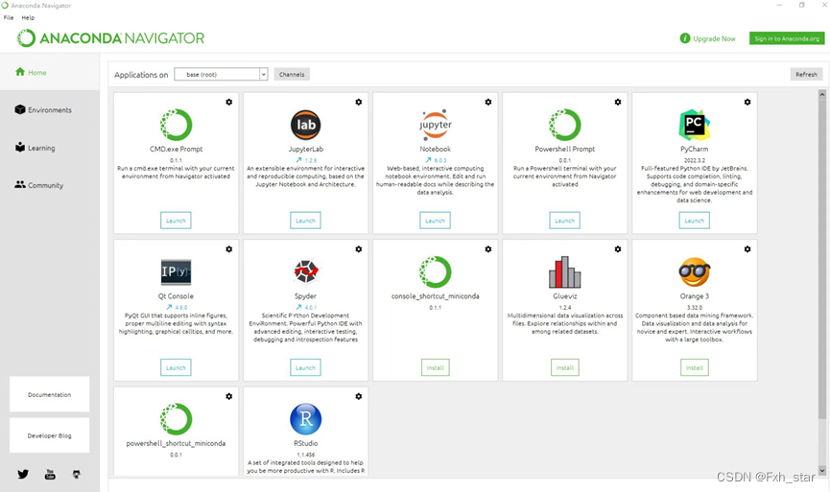Open the YouTube link icon
830x492 pixels.
[x=50, y=474]
